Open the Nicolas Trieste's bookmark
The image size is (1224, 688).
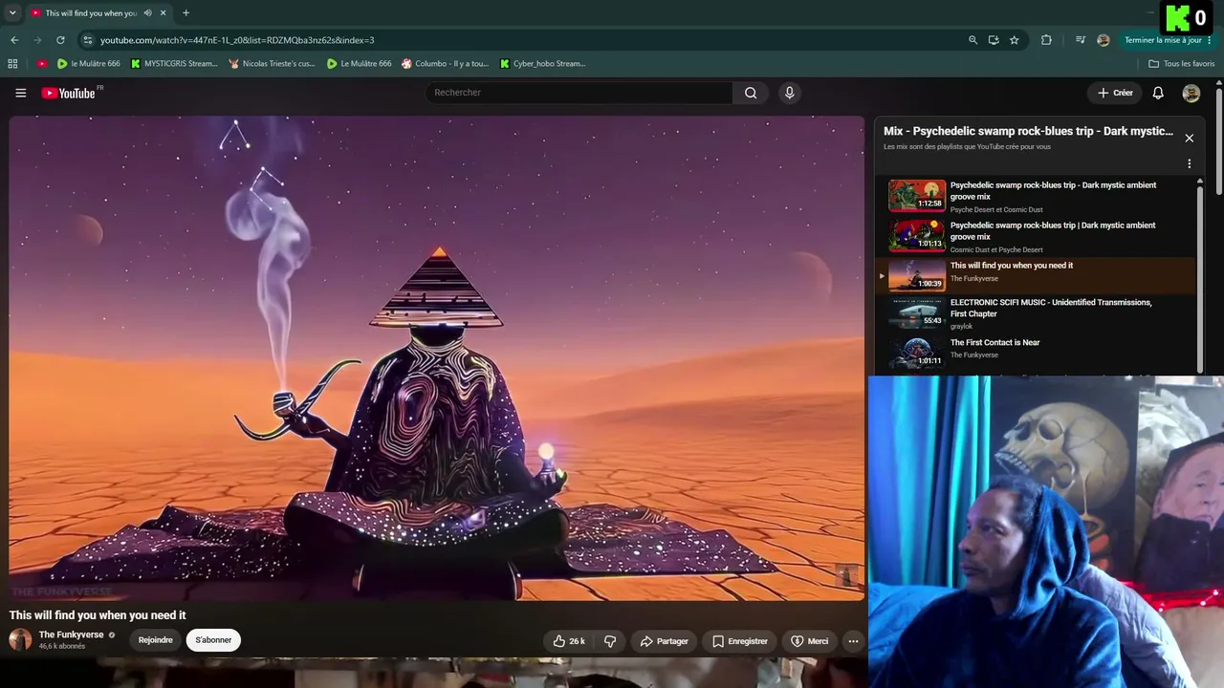pyautogui.click(x=273, y=64)
